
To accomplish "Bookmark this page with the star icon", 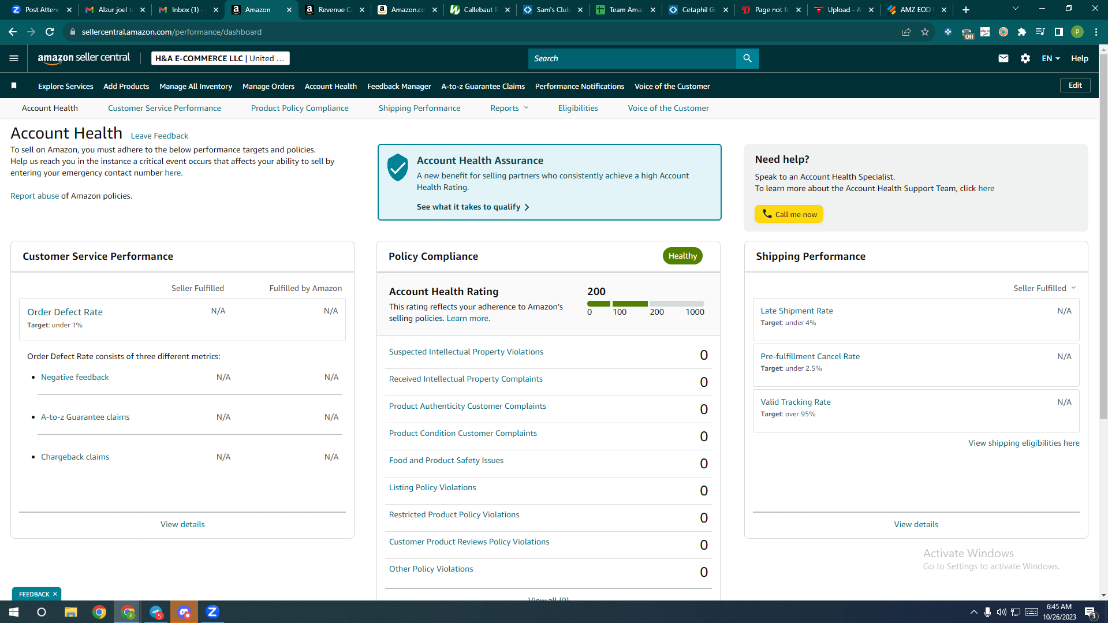I will click(x=925, y=32).
